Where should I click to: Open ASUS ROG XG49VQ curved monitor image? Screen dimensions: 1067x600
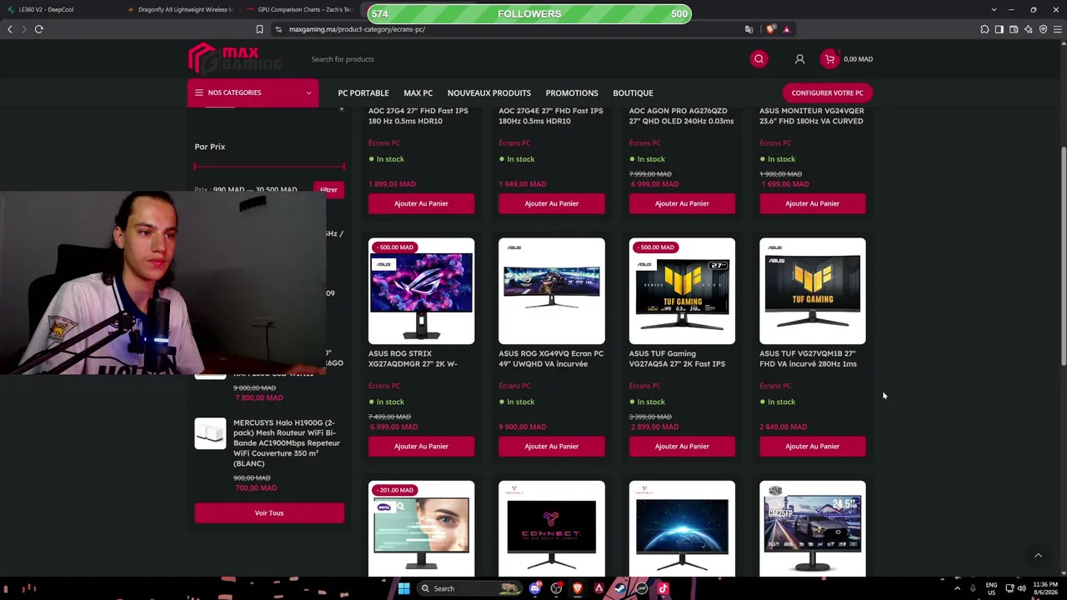pyautogui.click(x=552, y=291)
